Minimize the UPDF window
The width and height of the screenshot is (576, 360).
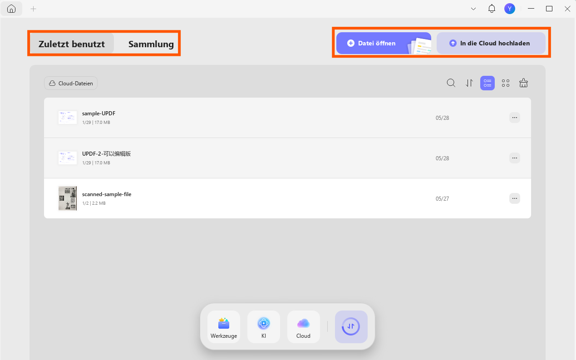pos(531,9)
